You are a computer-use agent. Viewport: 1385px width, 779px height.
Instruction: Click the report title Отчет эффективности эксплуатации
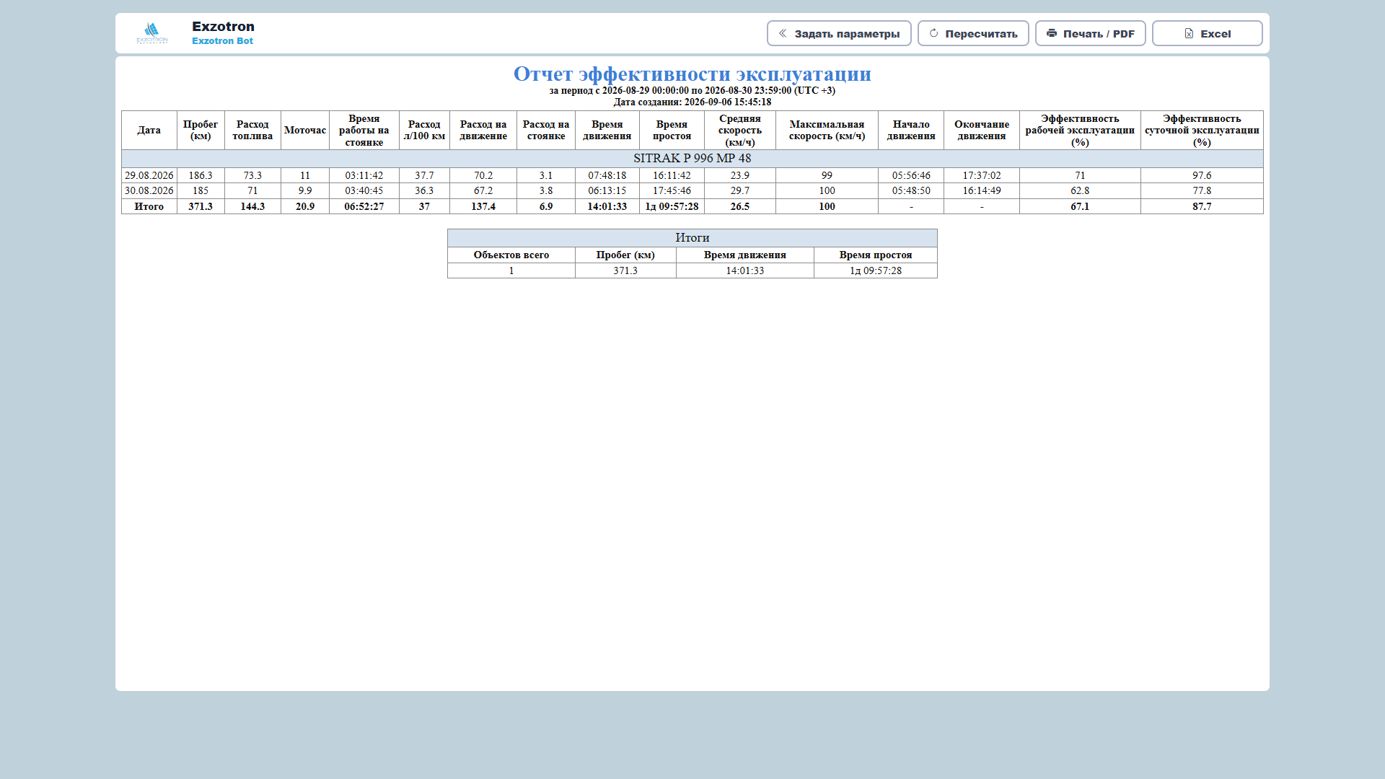point(692,74)
